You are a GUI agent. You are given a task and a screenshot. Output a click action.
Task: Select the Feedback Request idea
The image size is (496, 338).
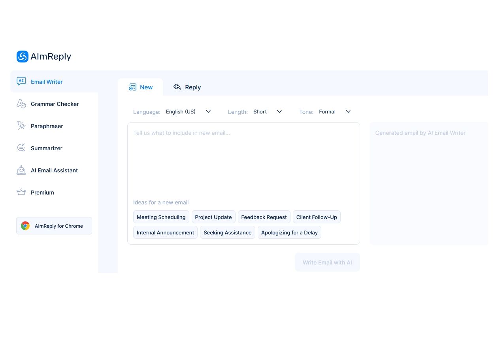[x=264, y=217]
